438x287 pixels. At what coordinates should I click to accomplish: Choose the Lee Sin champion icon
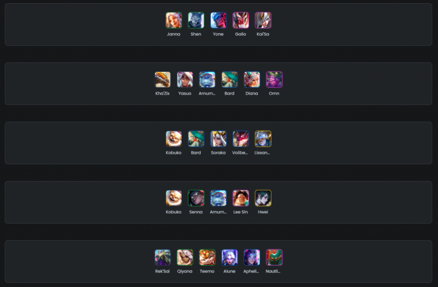pos(240,198)
